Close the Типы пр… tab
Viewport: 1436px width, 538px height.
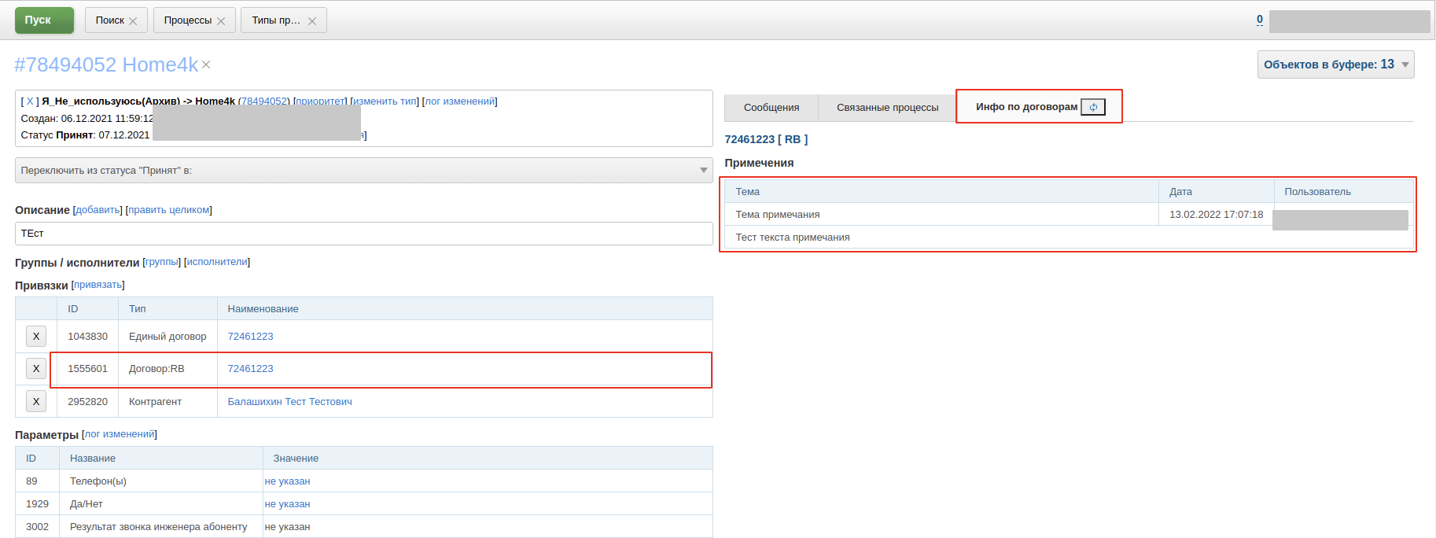[x=312, y=21]
